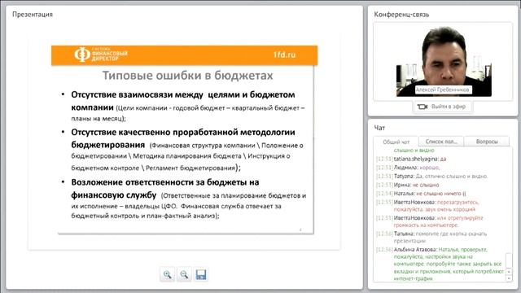Click the Финансовый директор logo on slide
The image size is (521, 293).
pos(101,55)
